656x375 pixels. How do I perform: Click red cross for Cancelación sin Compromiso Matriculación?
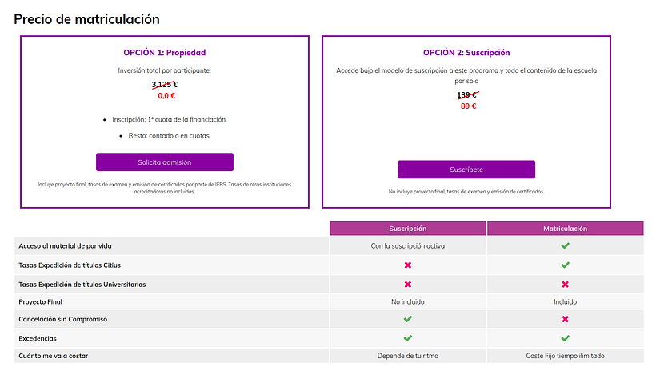565,319
